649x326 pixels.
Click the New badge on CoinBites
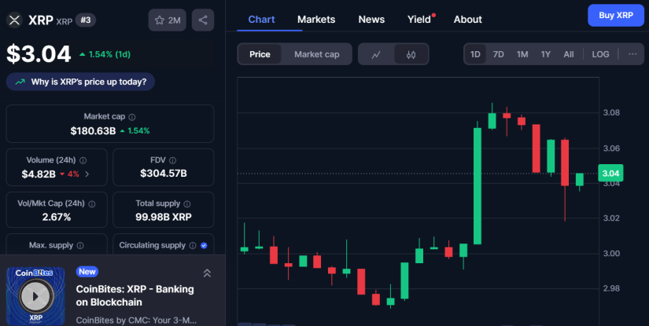click(x=87, y=272)
